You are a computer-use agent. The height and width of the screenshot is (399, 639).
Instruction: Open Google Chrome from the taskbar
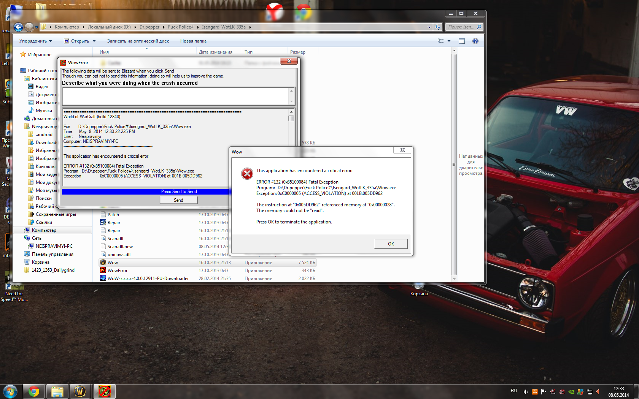coord(34,391)
